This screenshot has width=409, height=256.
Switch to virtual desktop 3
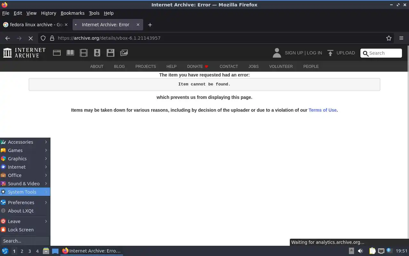tap(29, 251)
